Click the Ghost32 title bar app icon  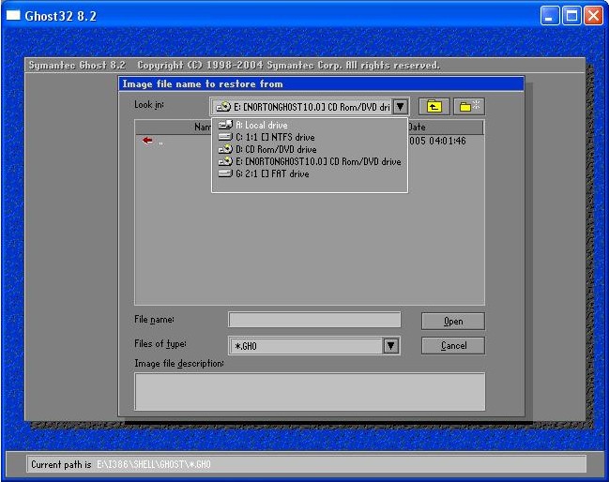(x=13, y=16)
